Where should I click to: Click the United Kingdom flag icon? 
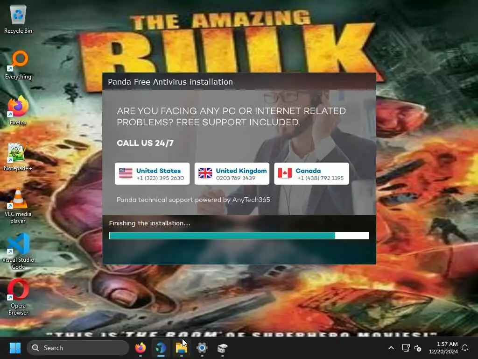coord(205,173)
